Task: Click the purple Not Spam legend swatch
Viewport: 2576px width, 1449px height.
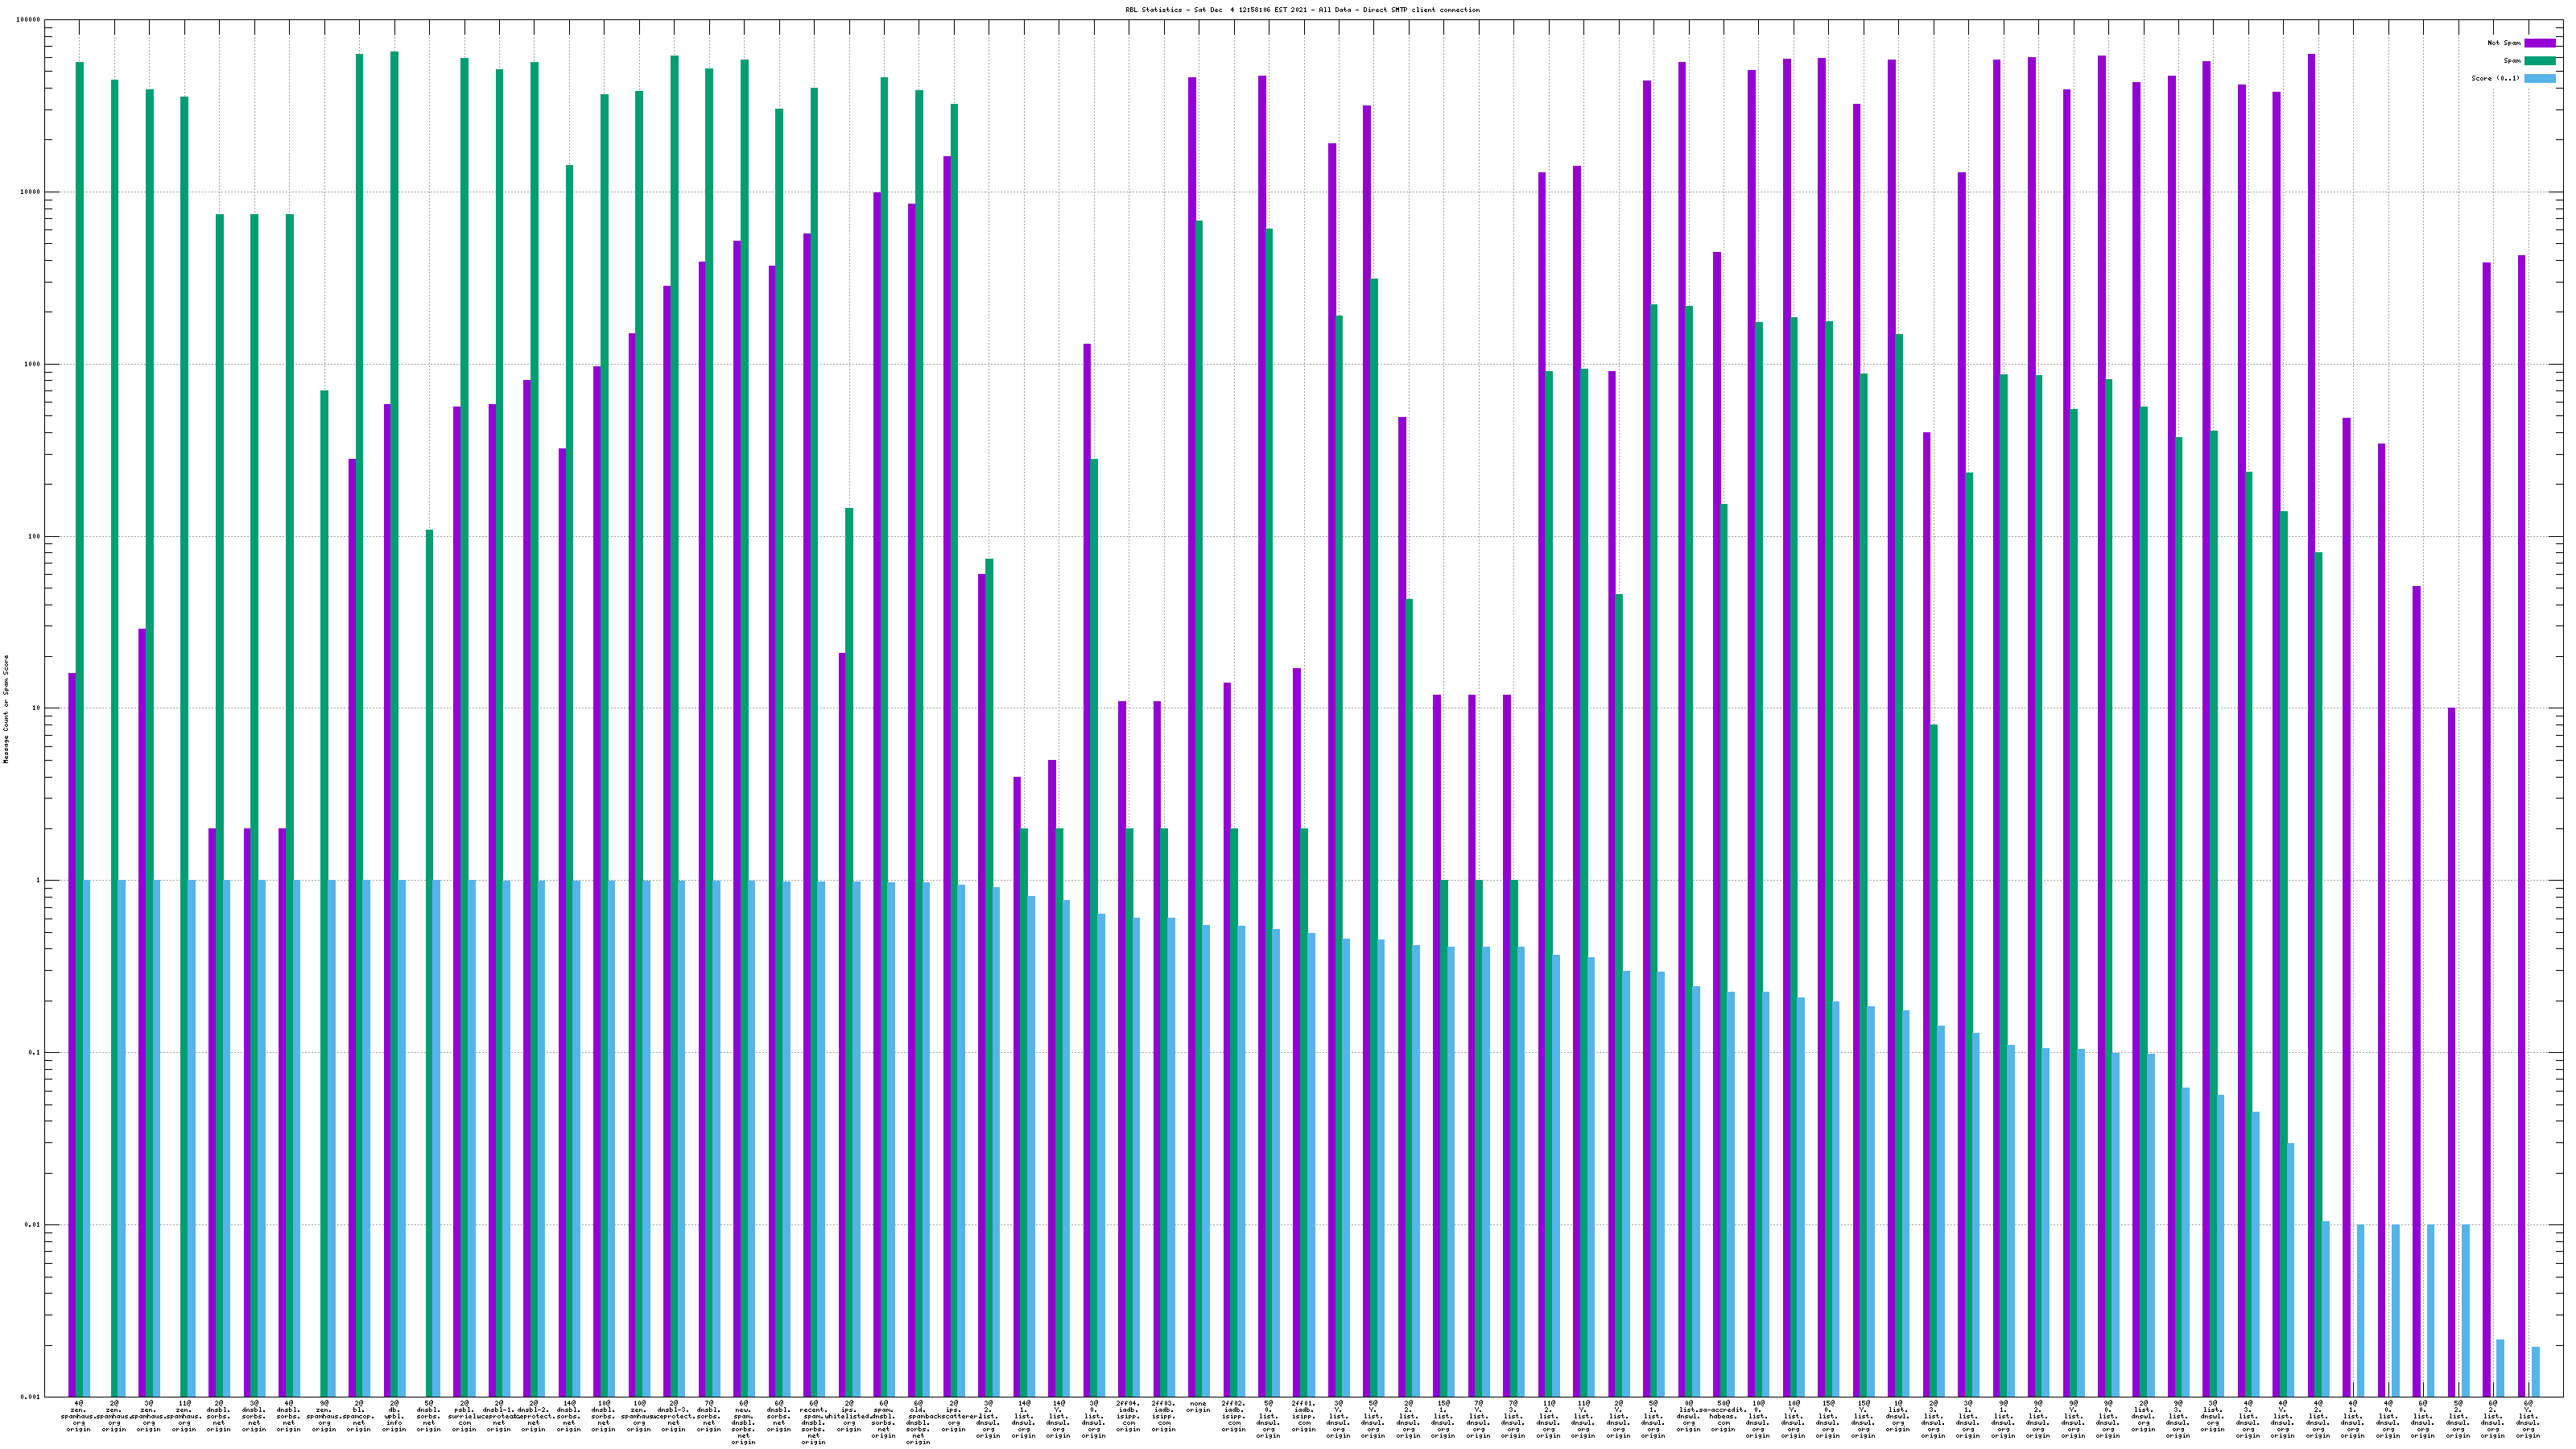Action: coord(2539,43)
